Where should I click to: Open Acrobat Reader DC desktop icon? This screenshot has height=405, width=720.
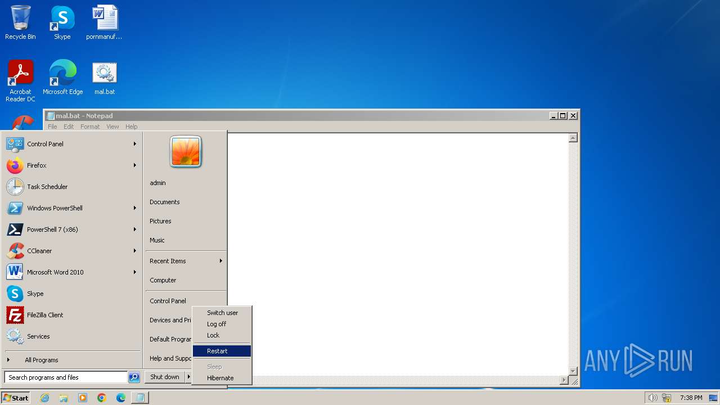click(x=20, y=81)
